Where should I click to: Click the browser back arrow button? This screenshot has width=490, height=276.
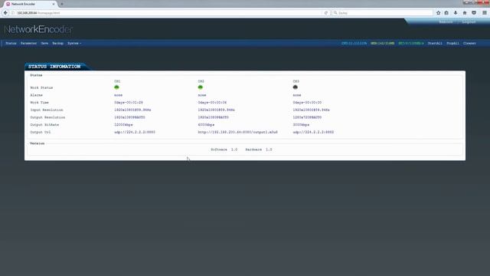pos(5,13)
